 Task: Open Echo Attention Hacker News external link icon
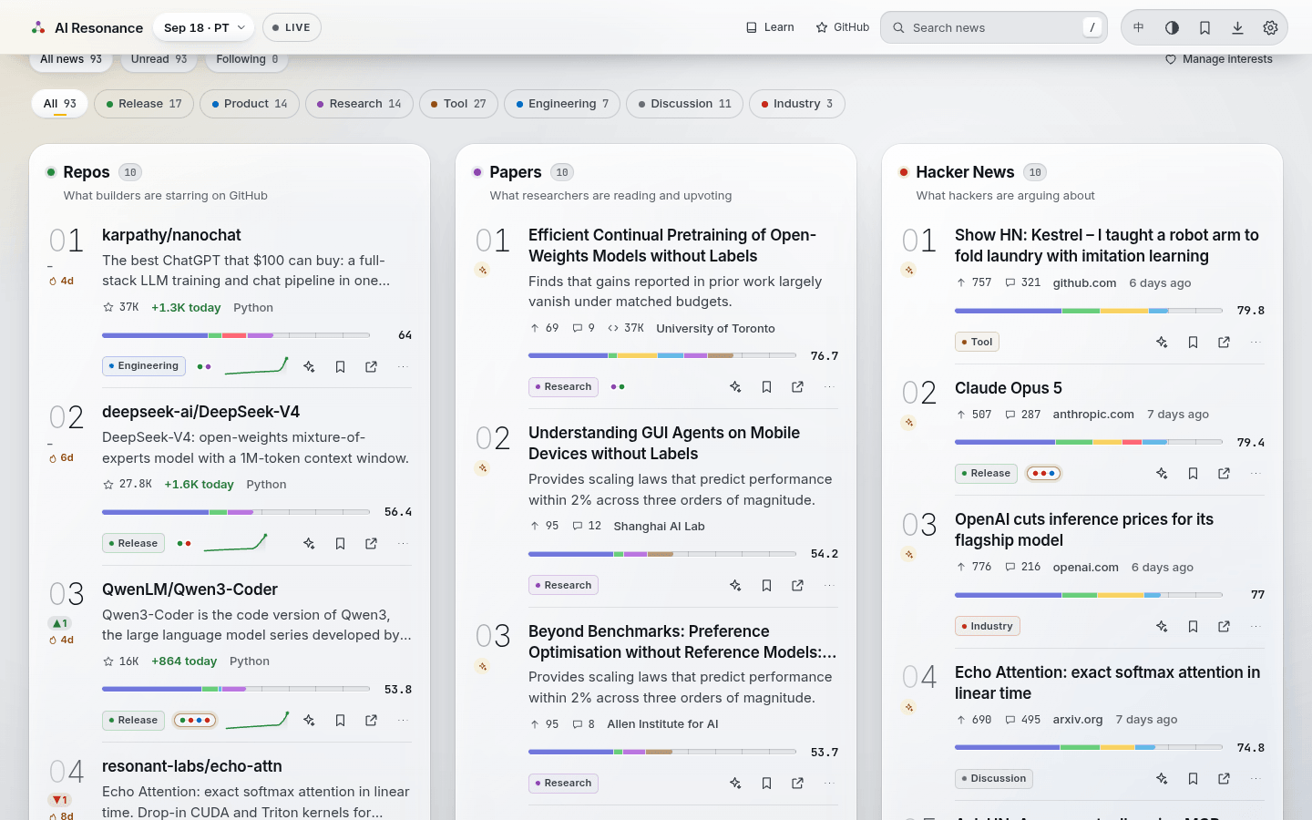point(1224,778)
